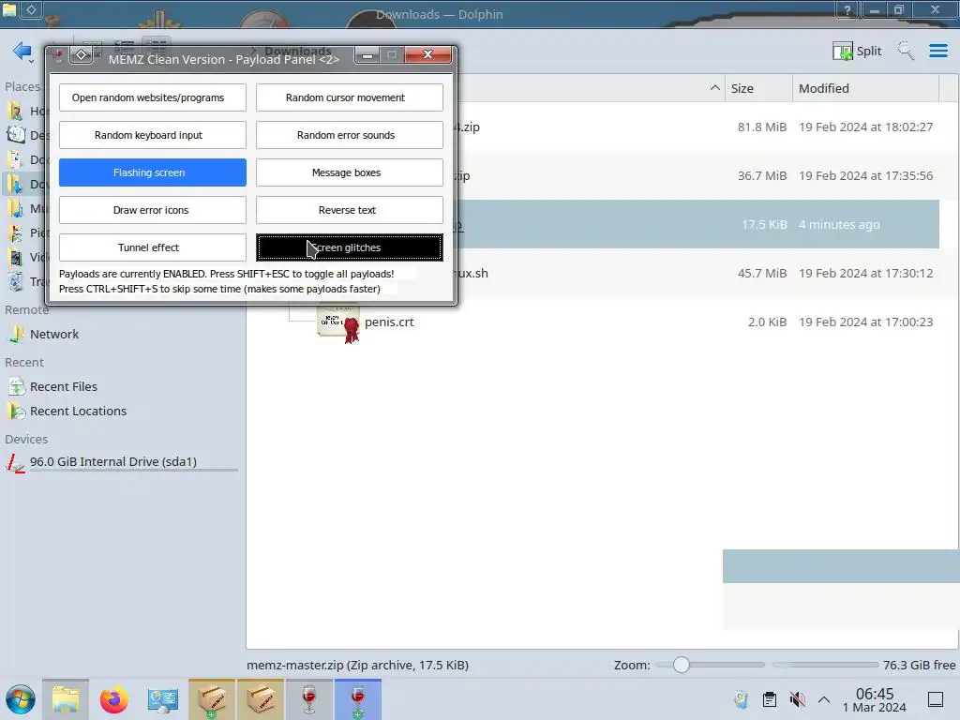Toggle the Reverse text payload
The image size is (960, 720).
[x=349, y=210]
